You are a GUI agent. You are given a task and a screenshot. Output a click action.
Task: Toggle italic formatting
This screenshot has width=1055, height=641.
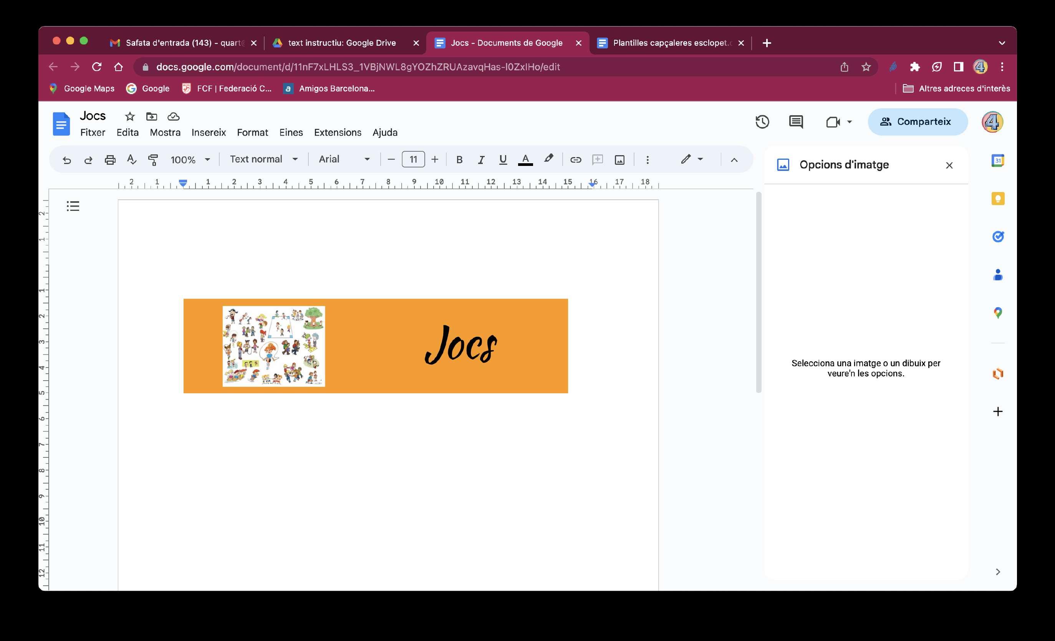pyautogui.click(x=481, y=160)
